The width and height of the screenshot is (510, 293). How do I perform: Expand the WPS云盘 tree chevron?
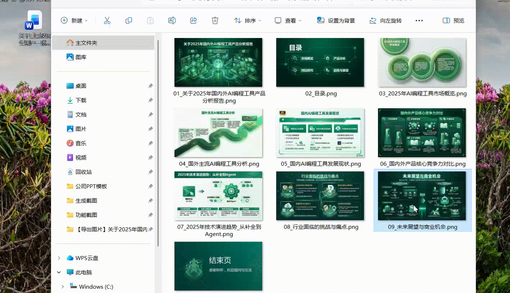[x=59, y=258]
